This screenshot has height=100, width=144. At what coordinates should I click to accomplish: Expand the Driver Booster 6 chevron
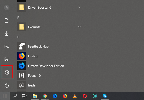click(x=79, y=7)
